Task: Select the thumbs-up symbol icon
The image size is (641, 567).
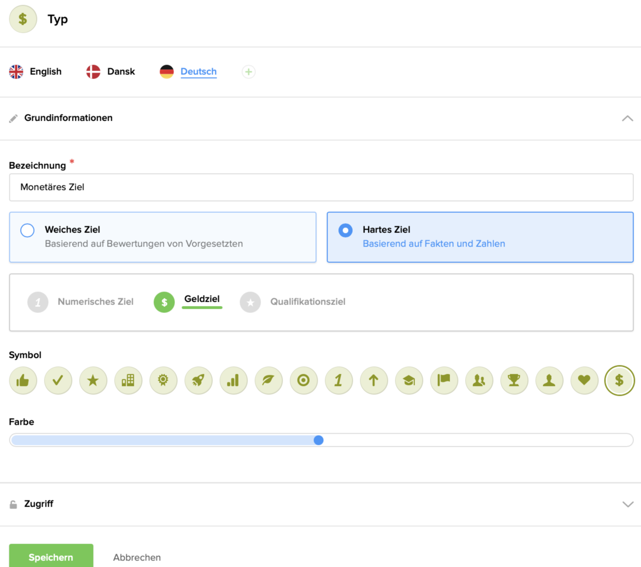Action: (x=23, y=380)
